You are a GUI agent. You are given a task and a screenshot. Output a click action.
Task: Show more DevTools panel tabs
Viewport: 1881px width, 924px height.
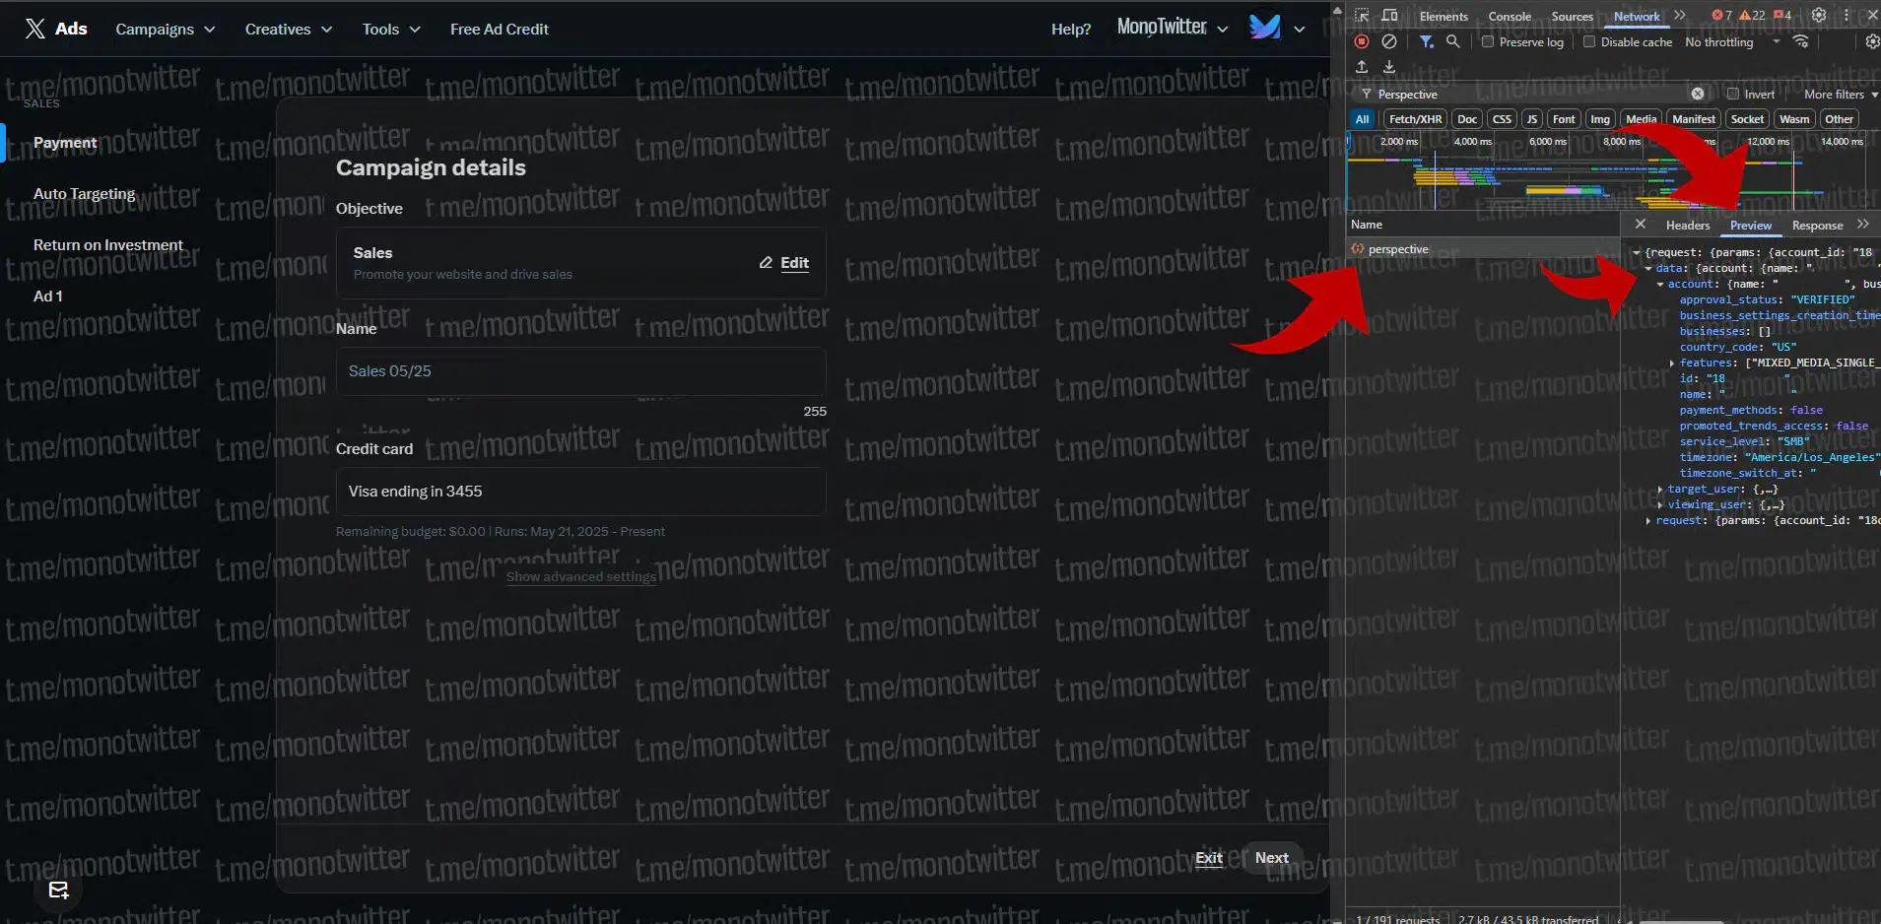(1680, 16)
